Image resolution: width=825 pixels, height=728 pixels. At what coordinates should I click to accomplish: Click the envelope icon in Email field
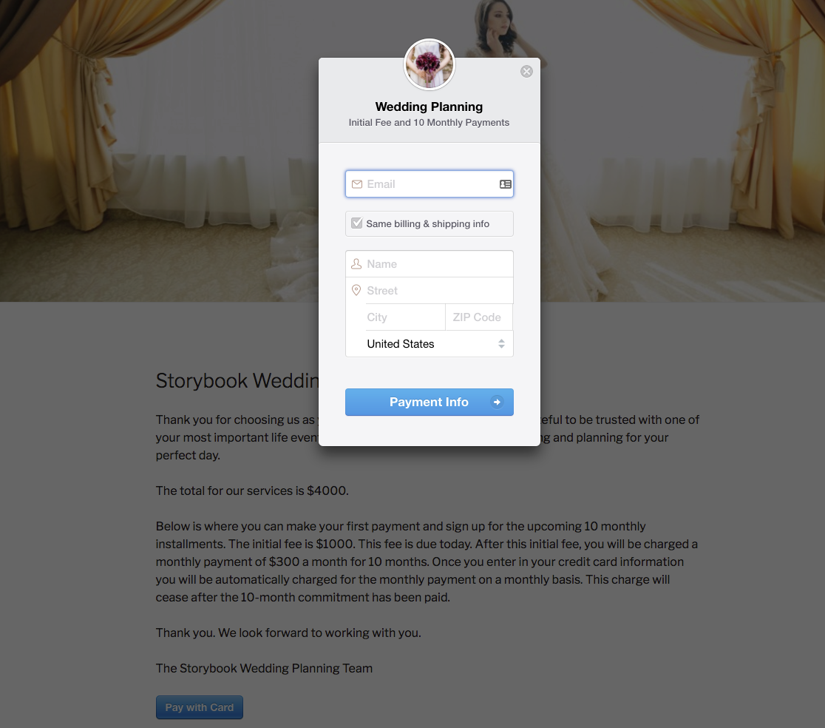[357, 184]
